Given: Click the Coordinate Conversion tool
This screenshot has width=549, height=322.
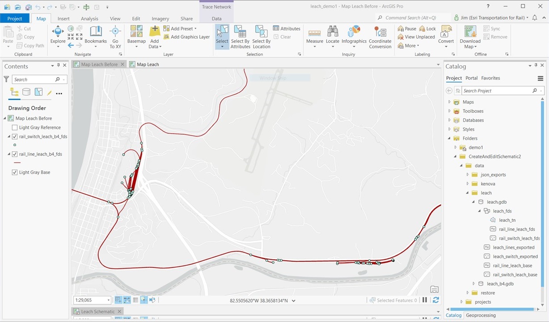Looking at the screenshot, I should [x=380, y=36].
